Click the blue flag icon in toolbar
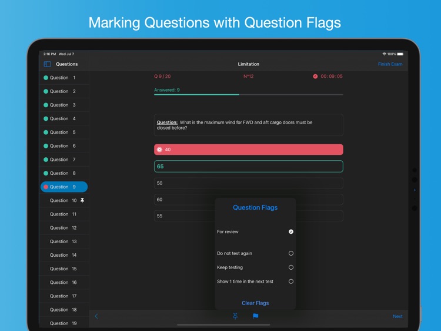Image resolution: width=441 pixels, height=331 pixels. (255, 316)
